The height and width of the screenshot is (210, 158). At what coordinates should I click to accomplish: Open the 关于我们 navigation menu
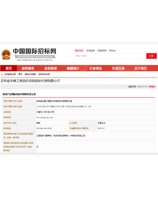pos(141,68)
